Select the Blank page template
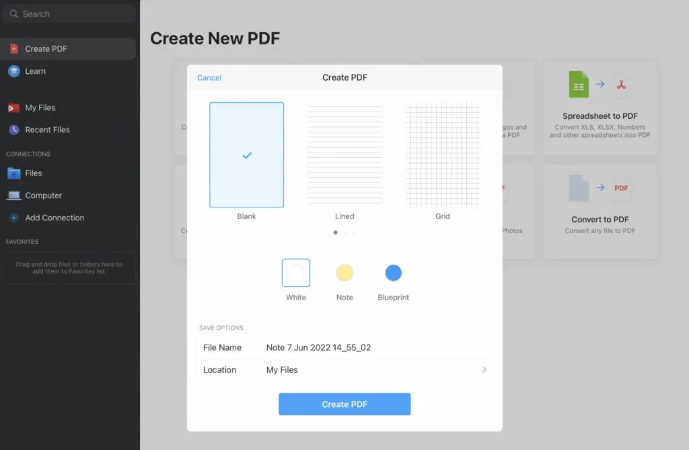Image resolution: width=689 pixels, height=450 pixels. 246,155
